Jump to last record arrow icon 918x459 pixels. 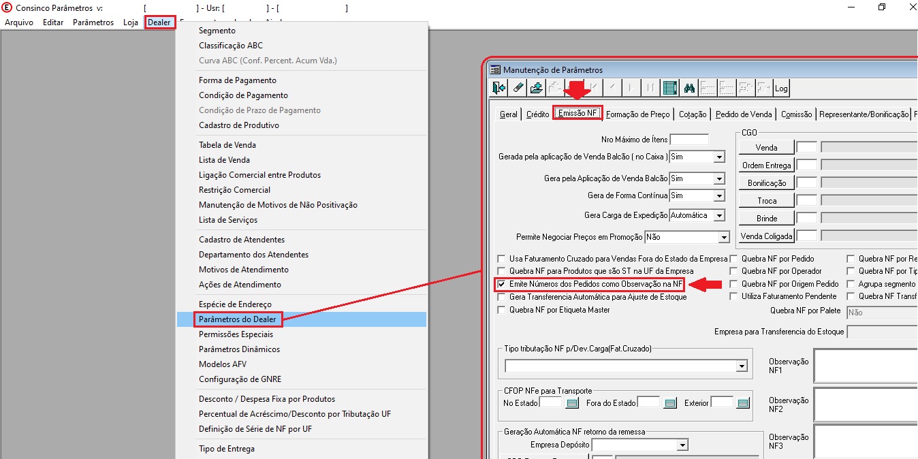click(x=651, y=88)
